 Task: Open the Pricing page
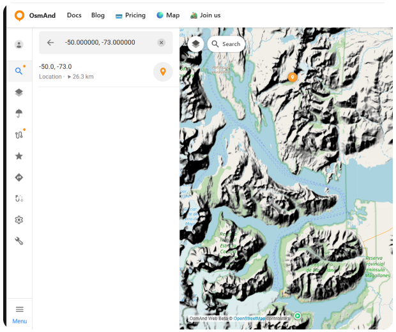130,15
